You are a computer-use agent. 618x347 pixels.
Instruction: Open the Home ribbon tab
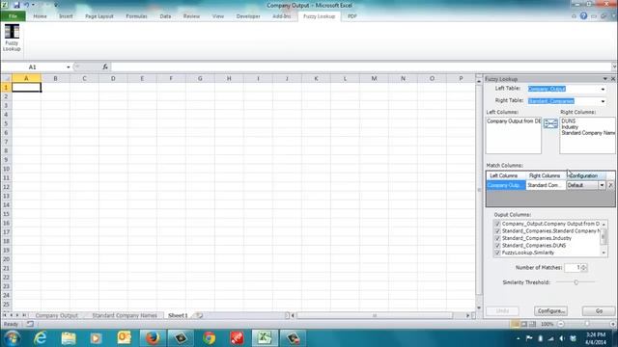pyautogui.click(x=40, y=16)
